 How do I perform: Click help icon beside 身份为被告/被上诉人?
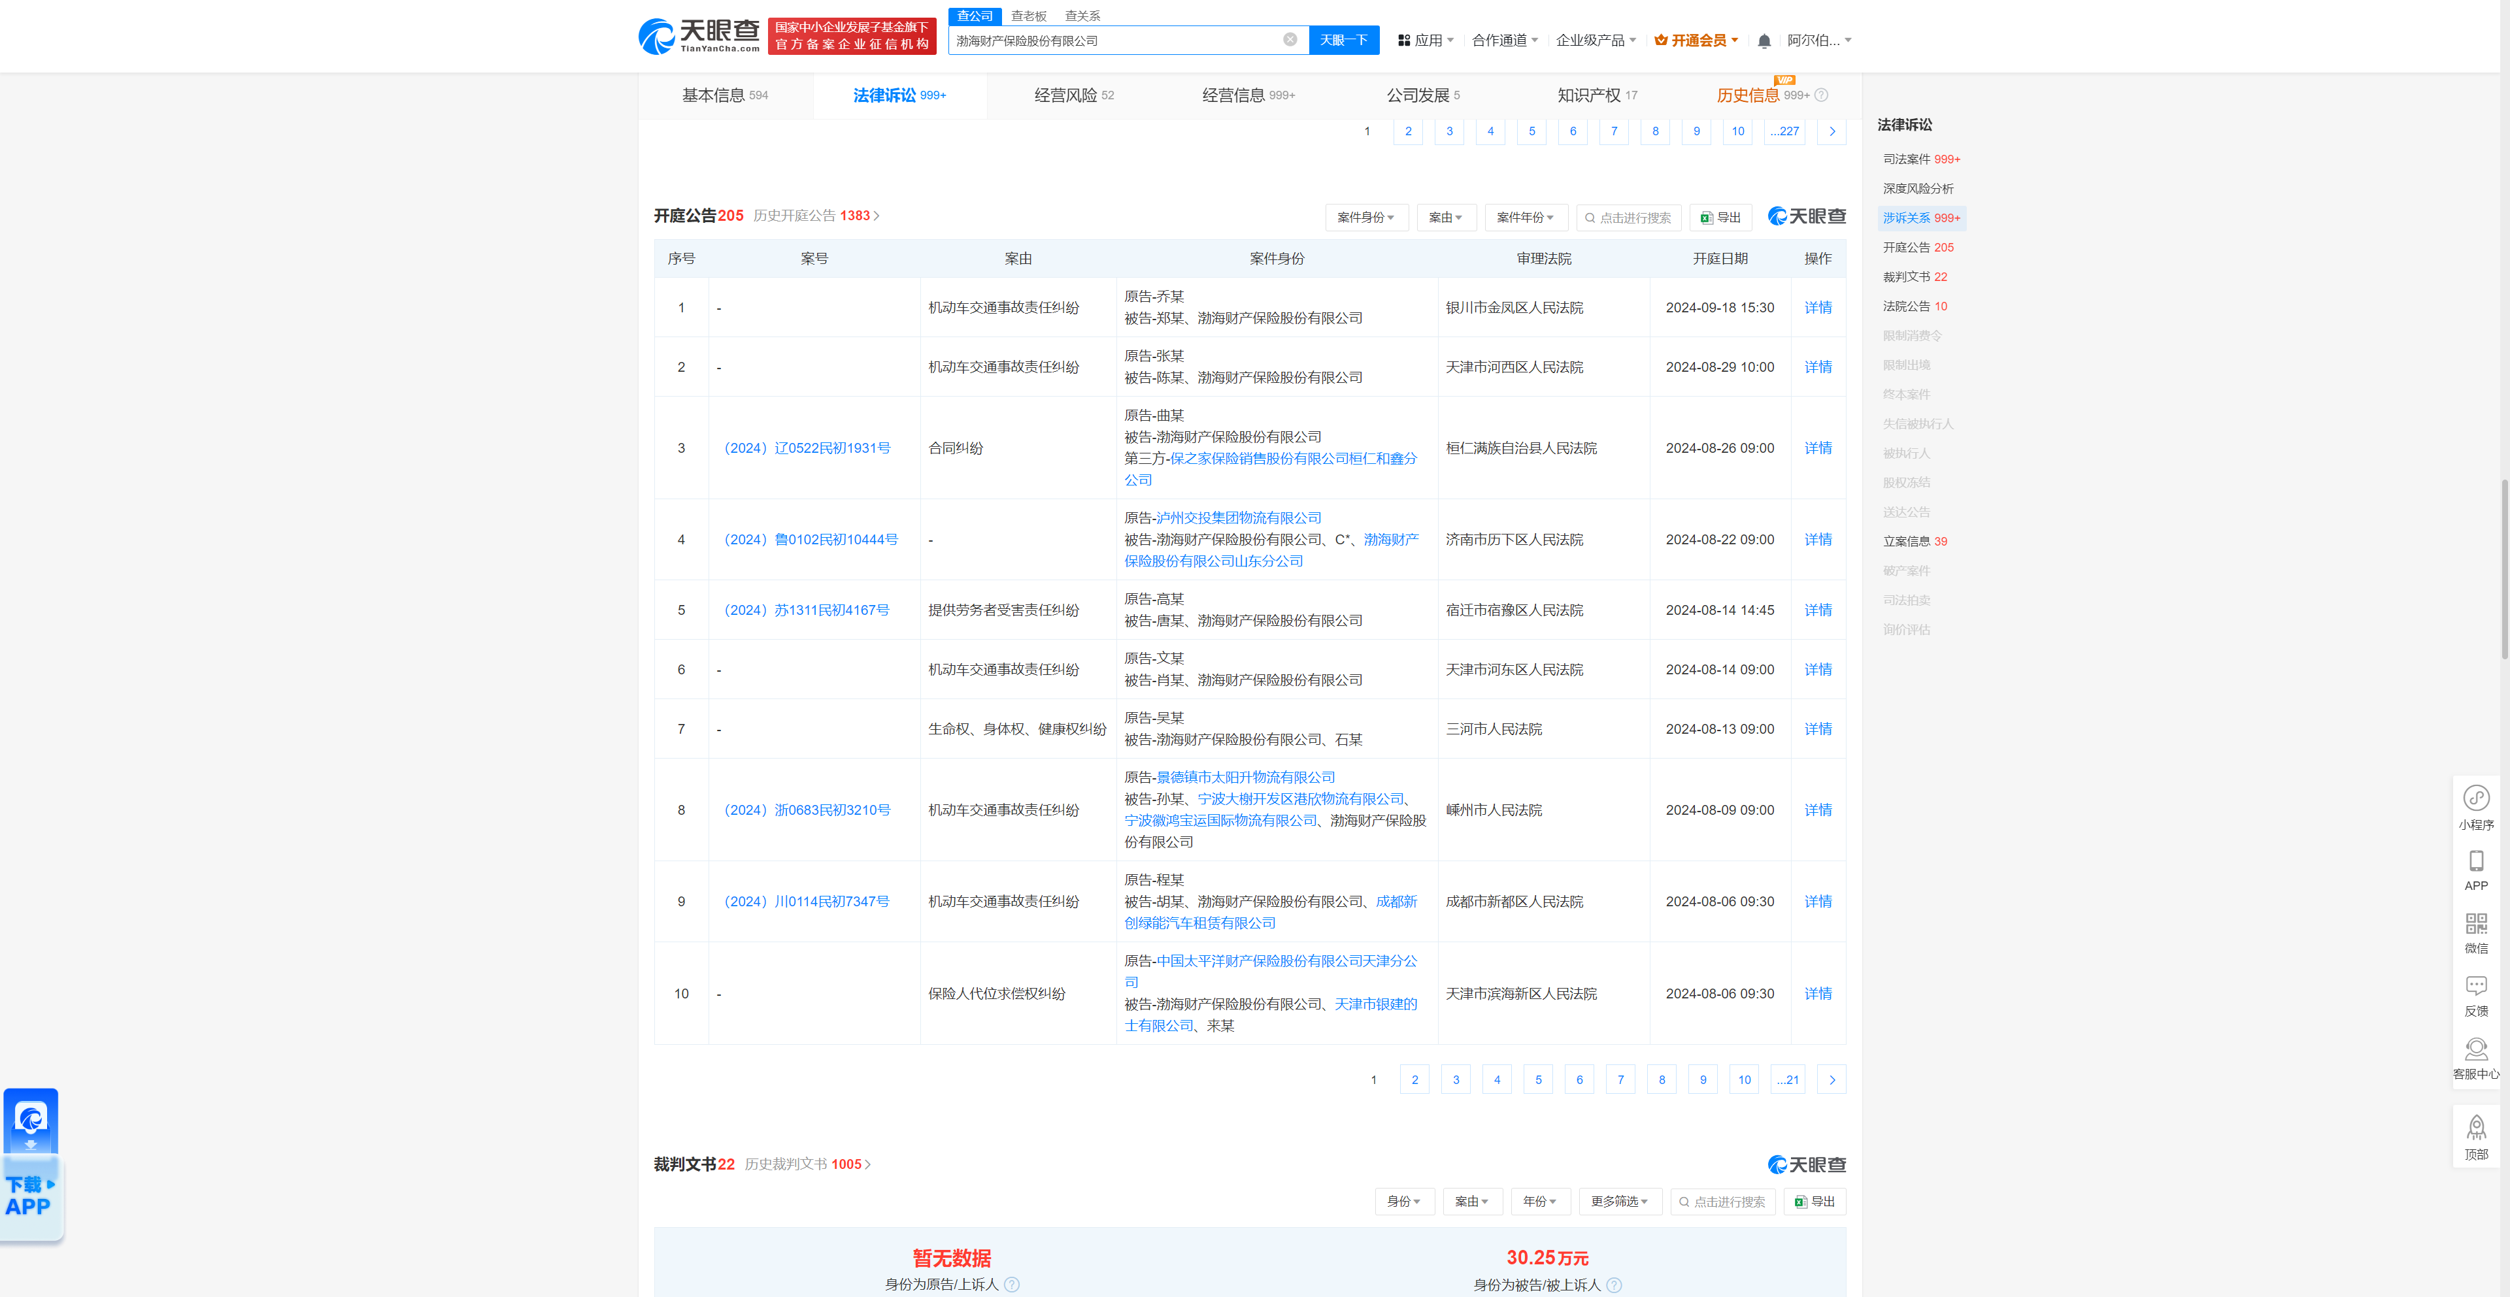(x=1614, y=1285)
